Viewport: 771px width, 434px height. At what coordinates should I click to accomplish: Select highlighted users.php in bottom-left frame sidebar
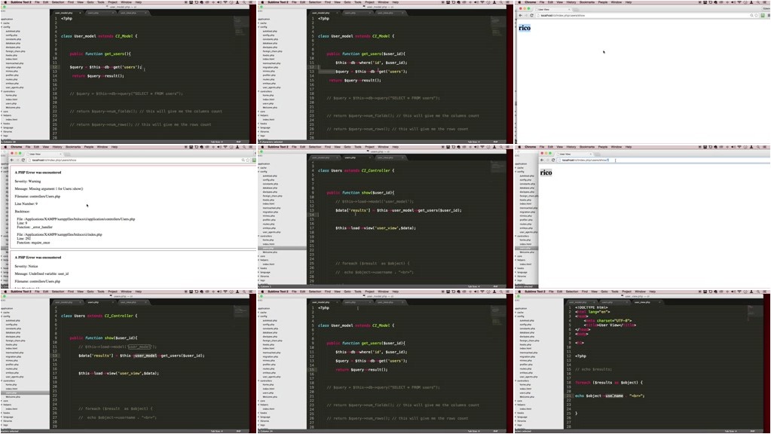coord(25,393)
